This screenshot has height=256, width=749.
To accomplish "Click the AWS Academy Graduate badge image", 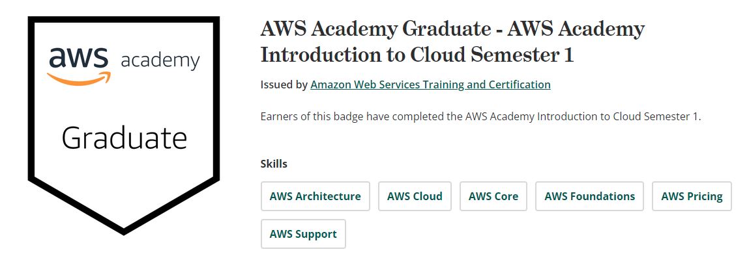I will click(x=124, y=125).
